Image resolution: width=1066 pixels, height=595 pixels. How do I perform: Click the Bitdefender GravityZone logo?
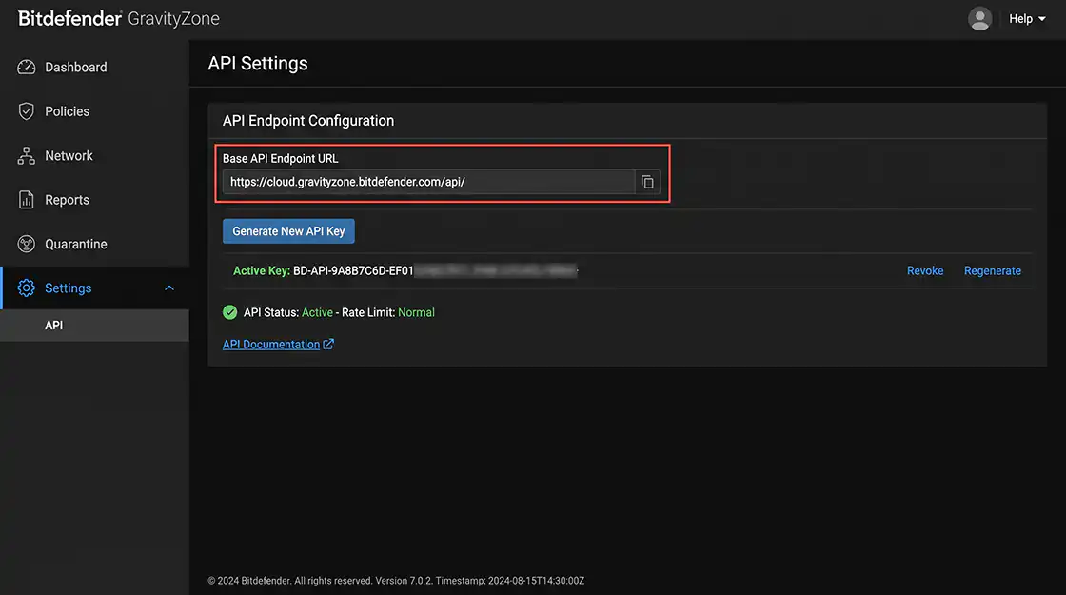click(x=118, y=18)
